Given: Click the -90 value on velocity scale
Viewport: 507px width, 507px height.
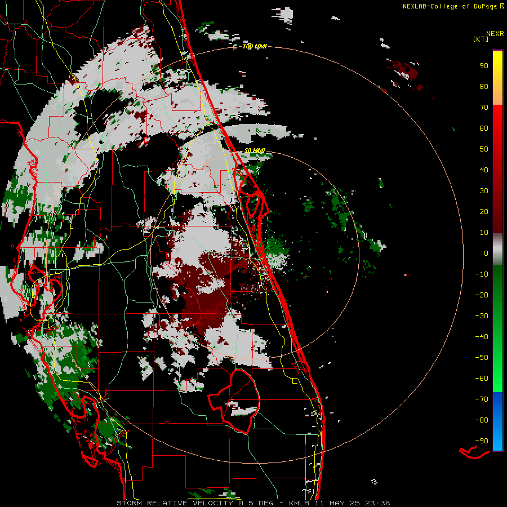Looking at the screenshot, I should 482,441.
